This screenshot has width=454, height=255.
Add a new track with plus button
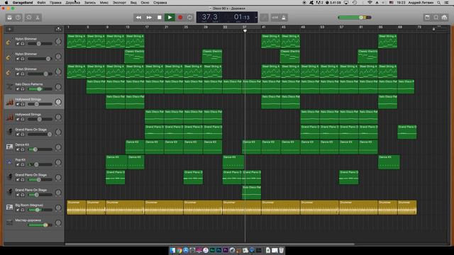click(x=9, y=29)
